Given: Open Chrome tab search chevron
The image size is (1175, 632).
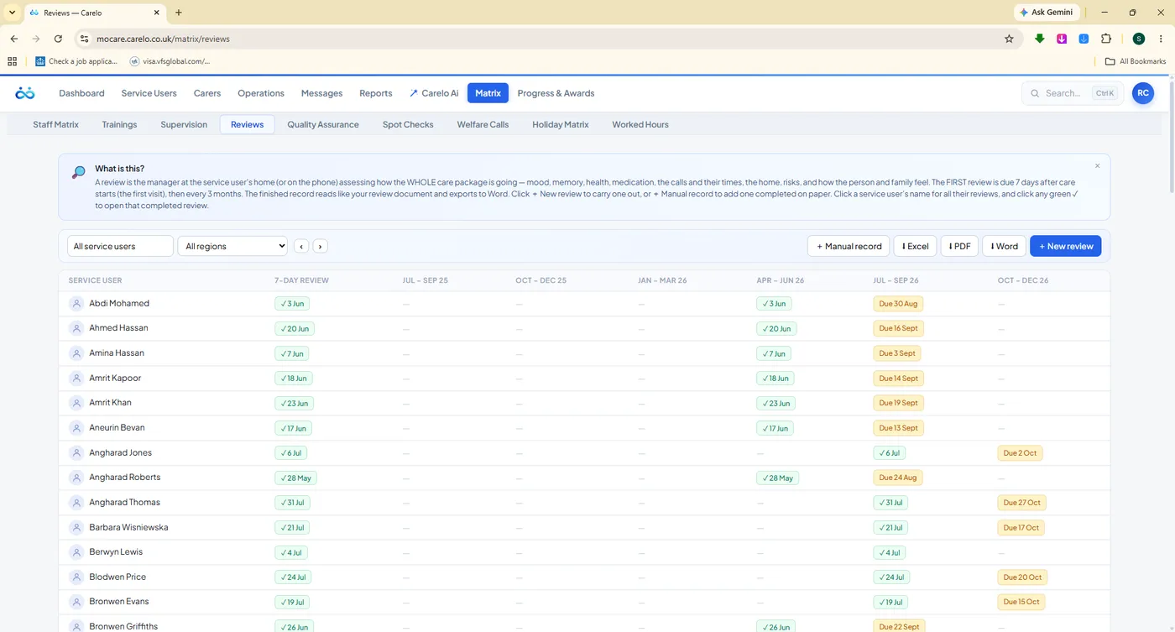Looking at the screenshot, I should tap(12, 13).
